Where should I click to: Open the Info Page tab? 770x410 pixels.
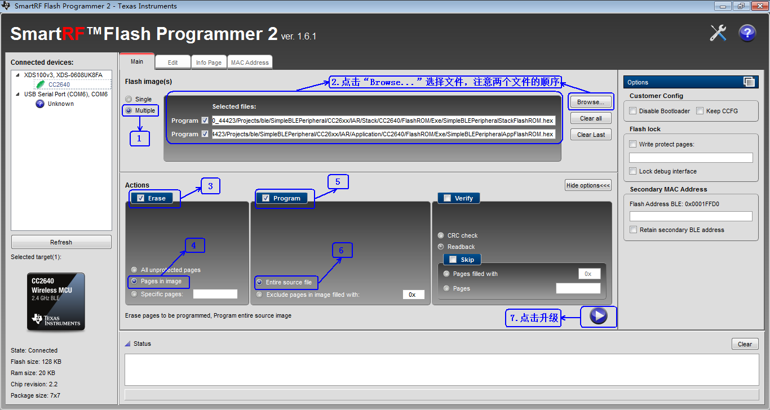click(209, 62)
